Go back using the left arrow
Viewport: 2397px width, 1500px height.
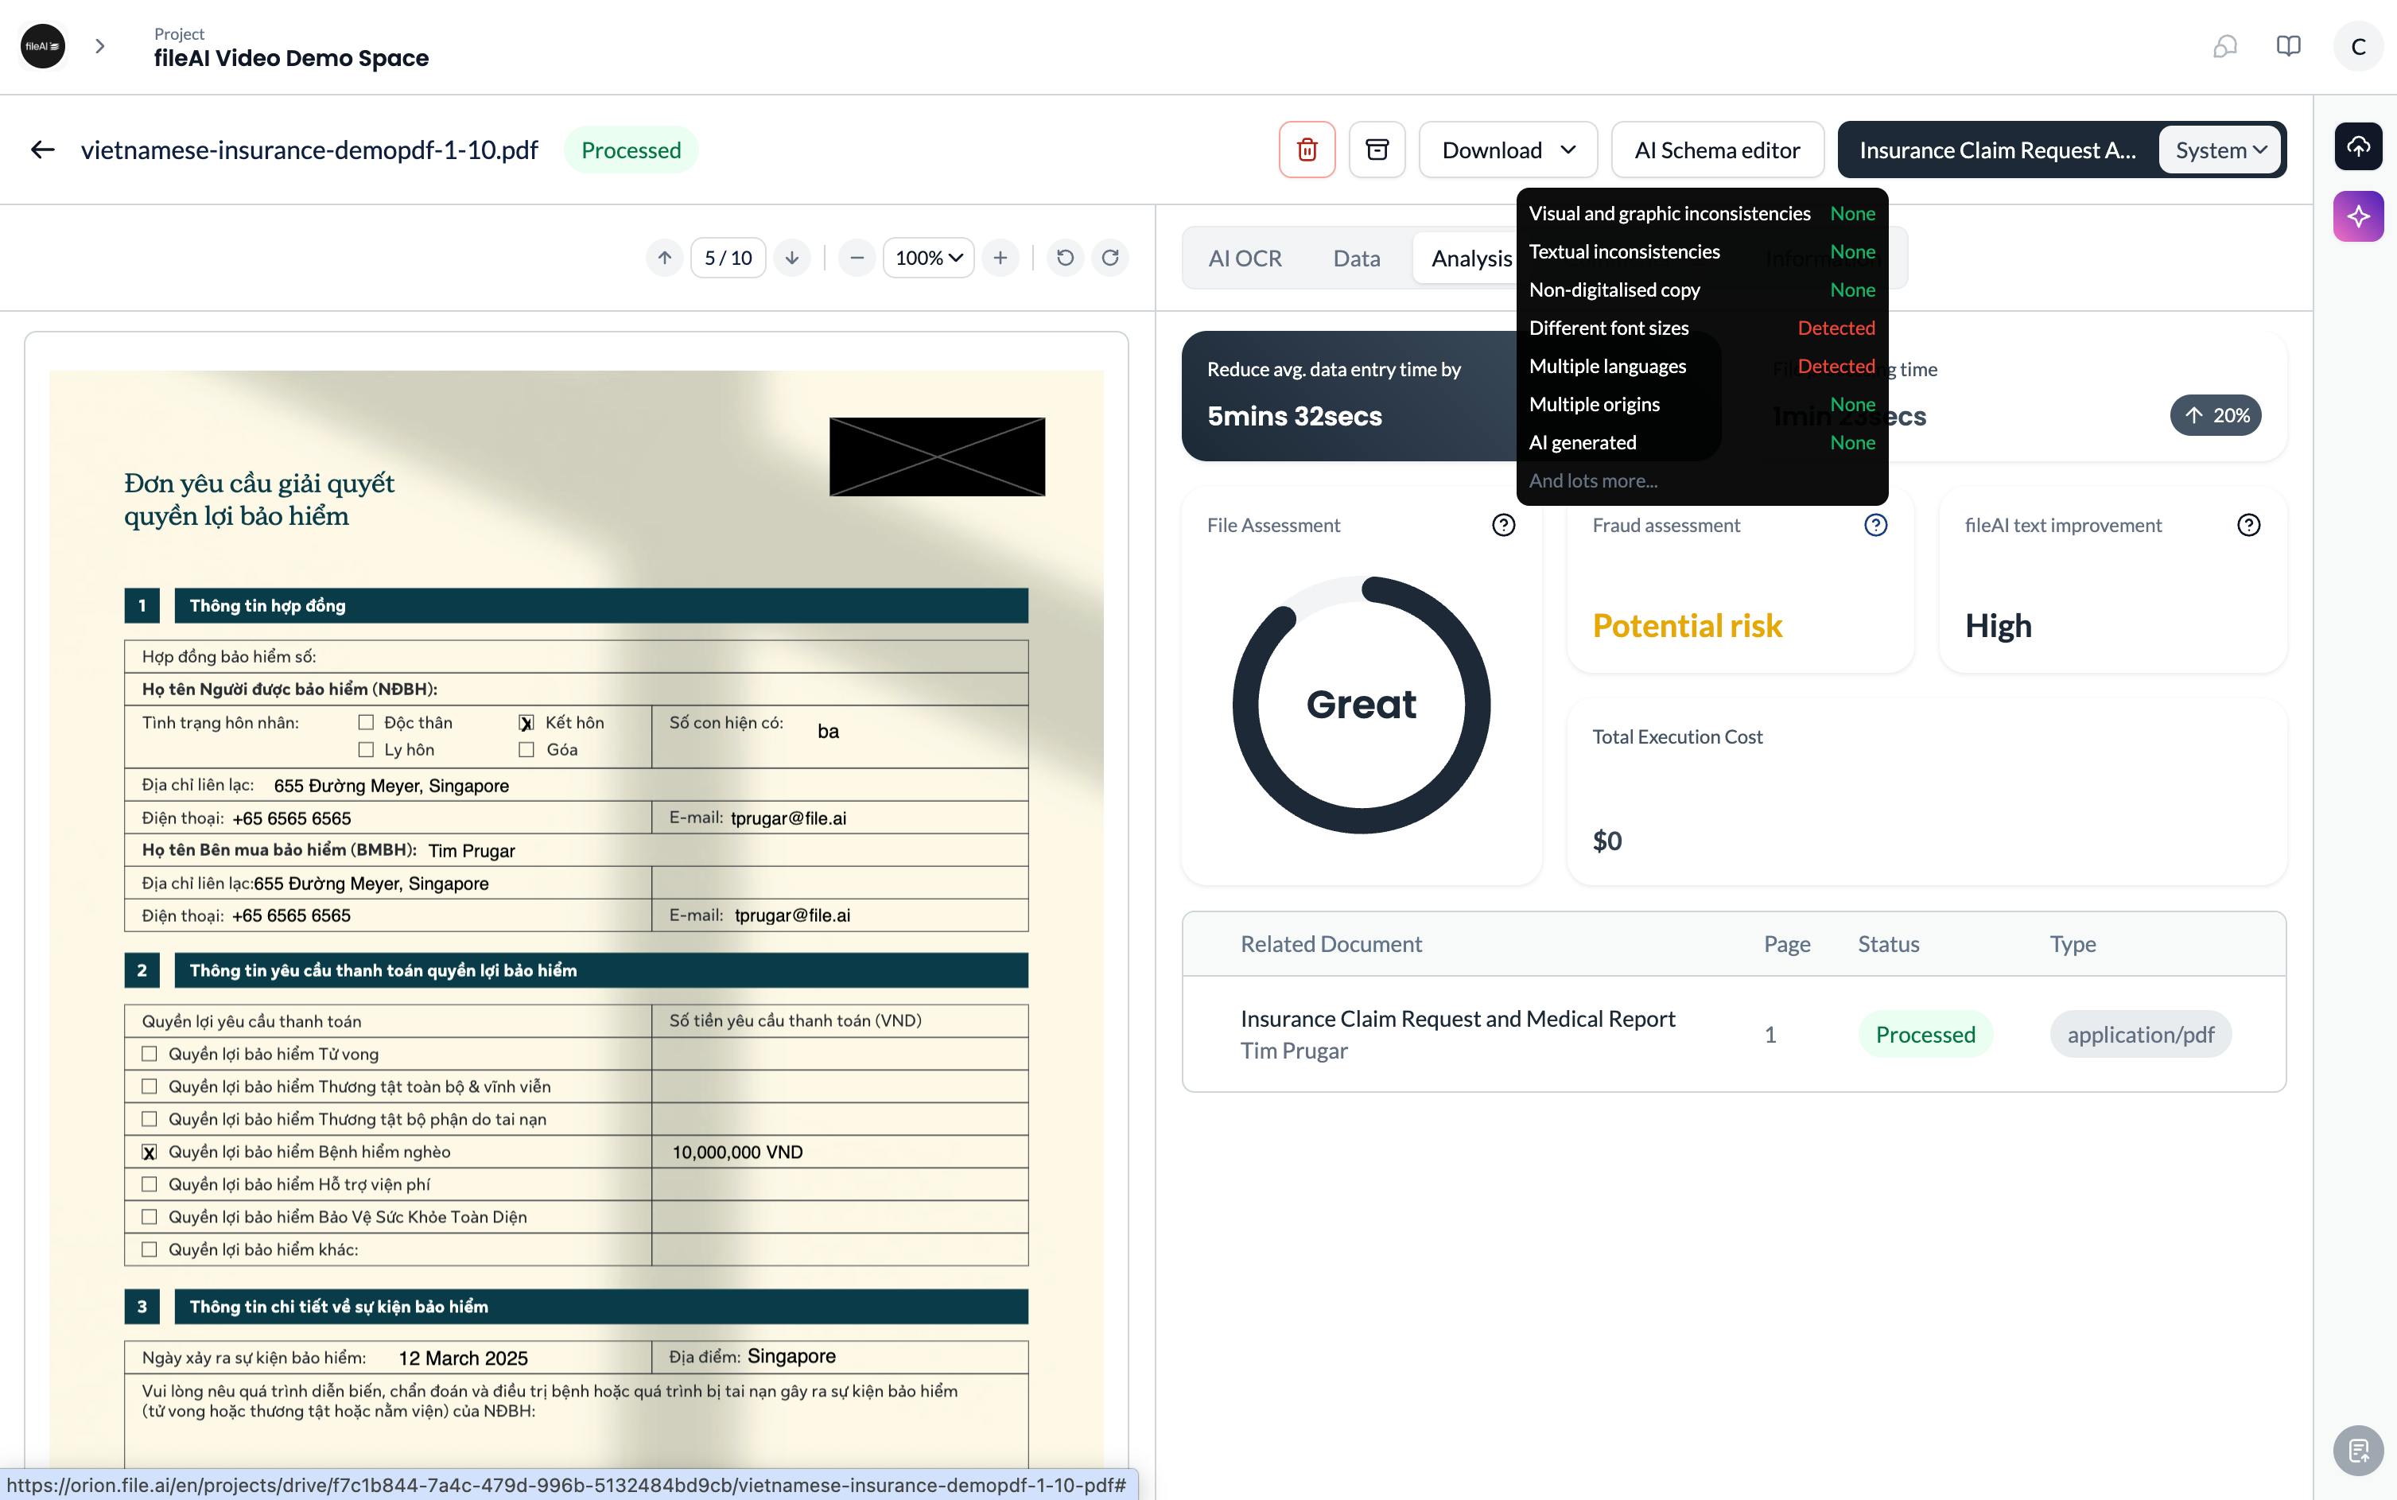coord(43,150)
